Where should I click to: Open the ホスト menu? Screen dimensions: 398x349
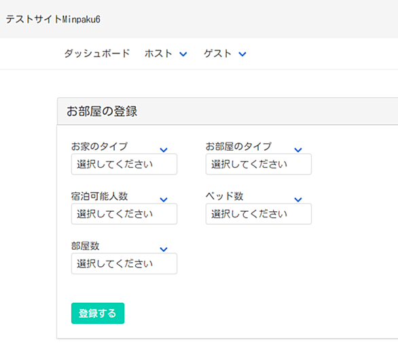(158, 54)
